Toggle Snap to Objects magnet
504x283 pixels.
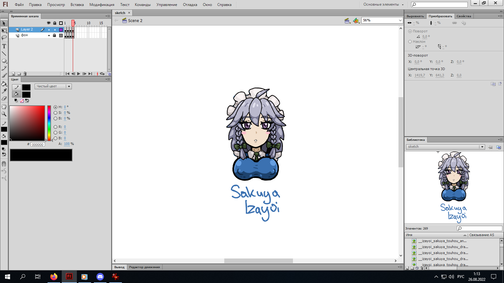pyautogui.click(x=4, y=164)
